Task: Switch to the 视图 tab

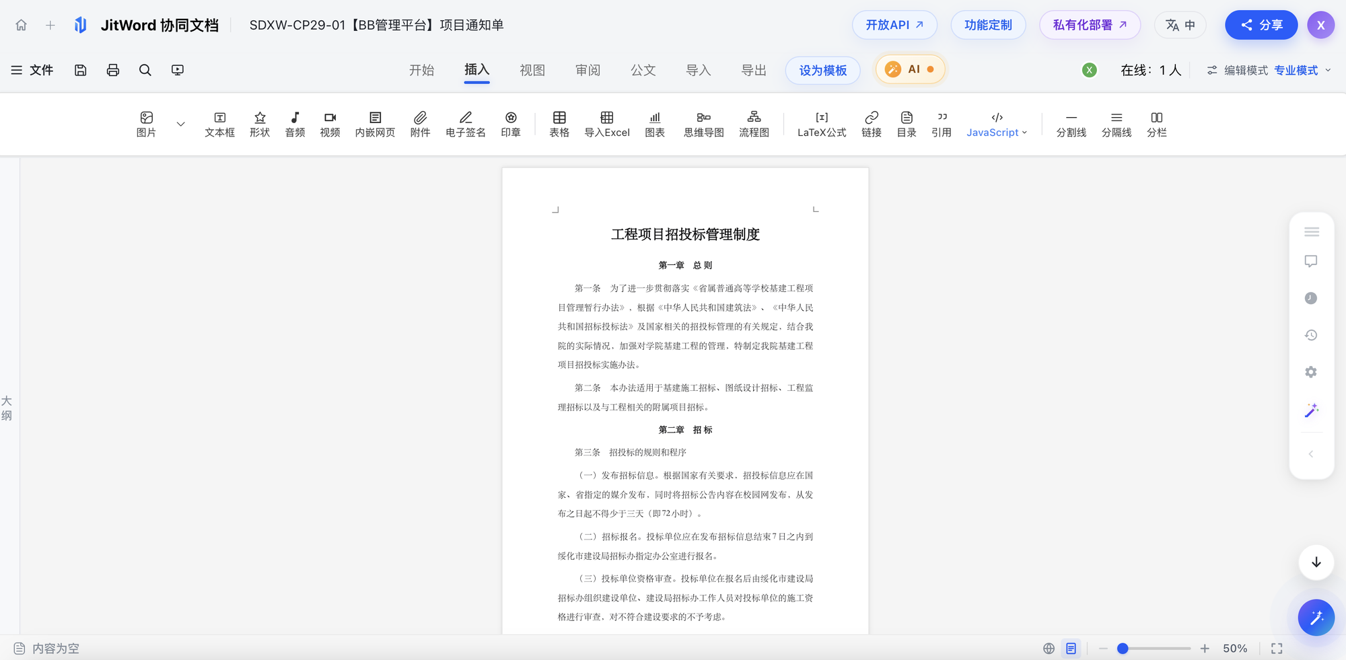Action: pyautogui.click(x=532, y=70)
